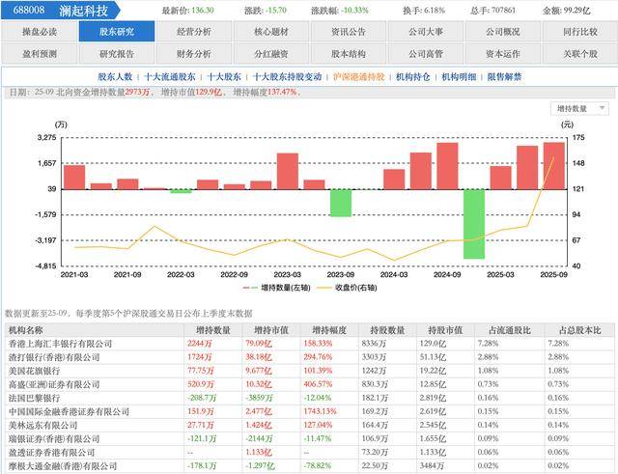Select the 瑞银证券(香港)有限公司 row
This screenshot has width=618, height=474.
pos(310,439)
